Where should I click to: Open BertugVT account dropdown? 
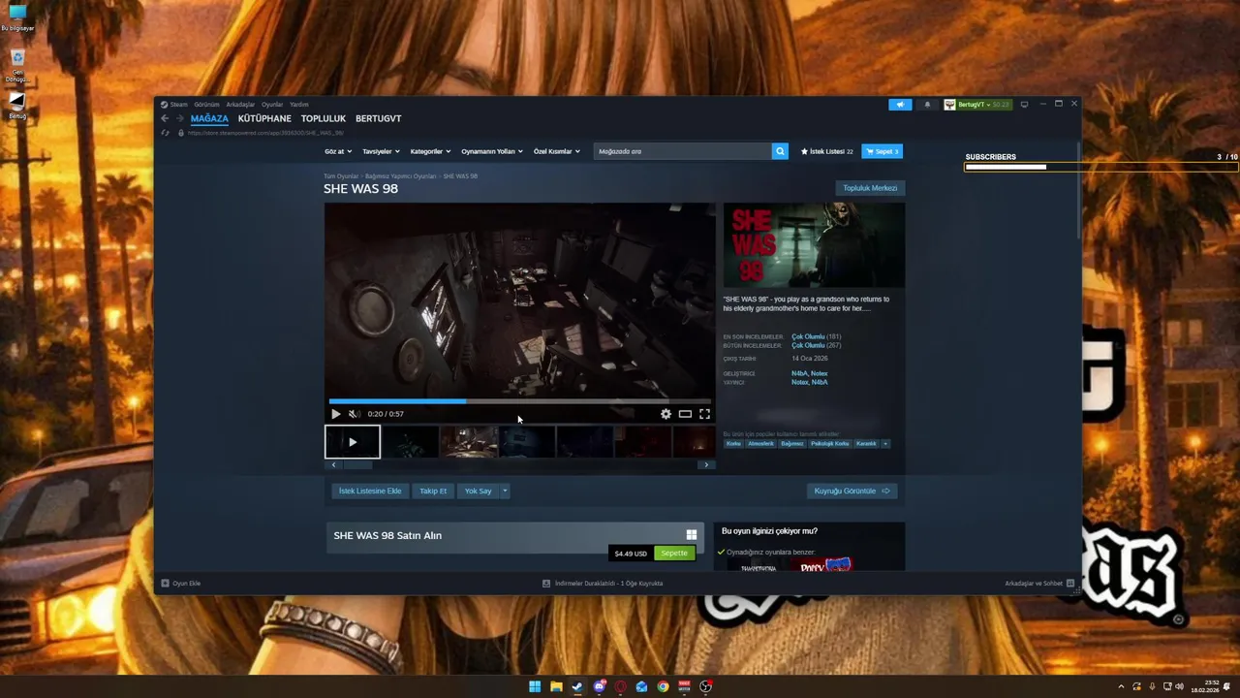(977, 105)
